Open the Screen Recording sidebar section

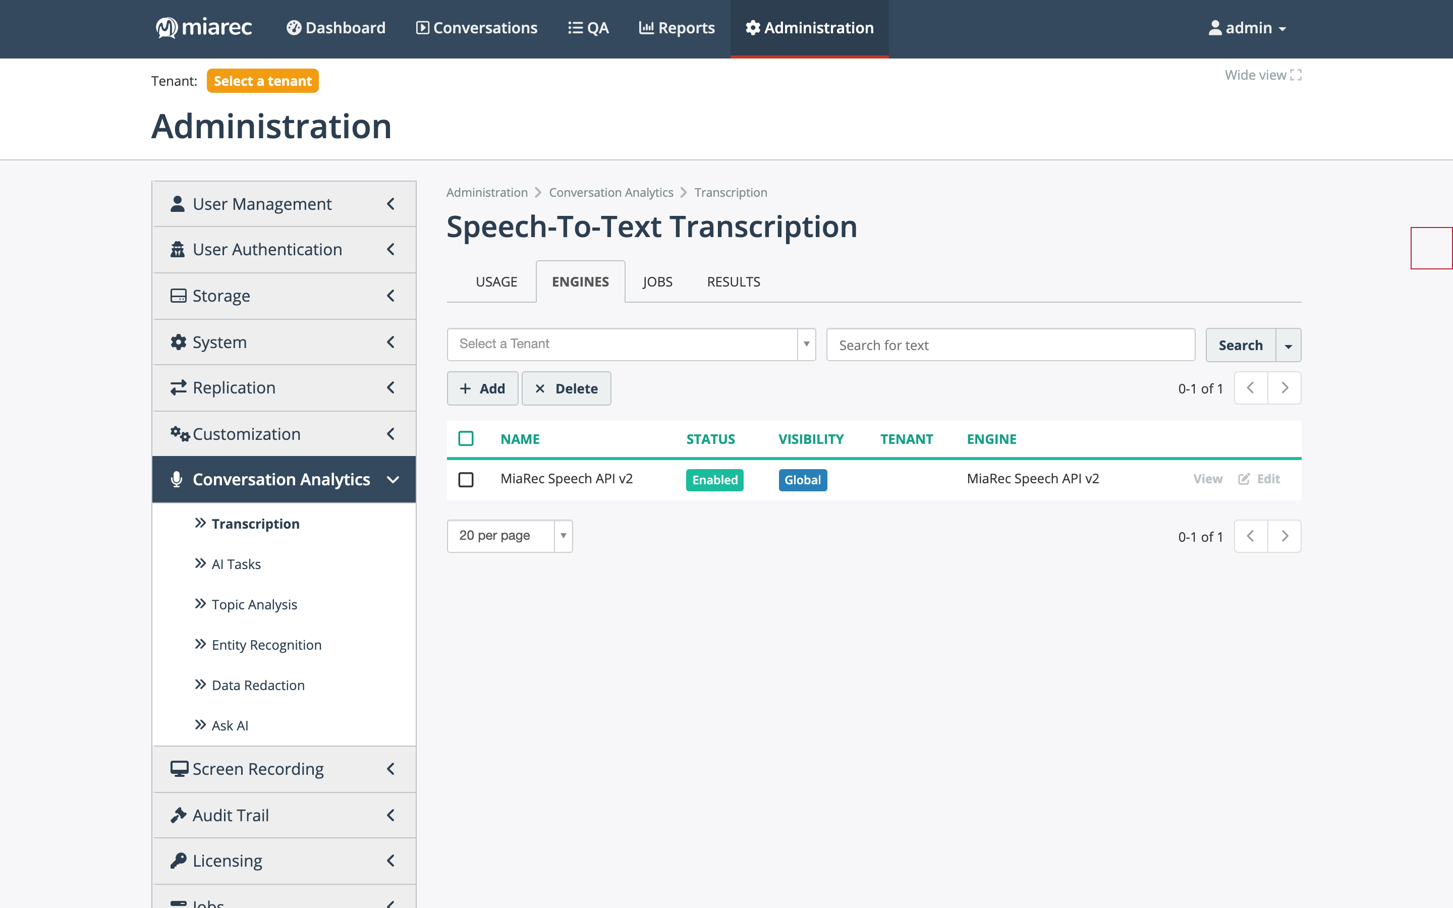[284, 769]
